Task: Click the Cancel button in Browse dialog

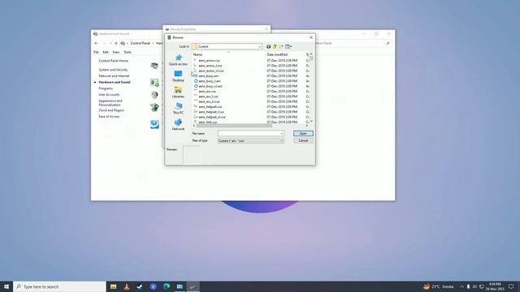Action: [x=303, y=140]
